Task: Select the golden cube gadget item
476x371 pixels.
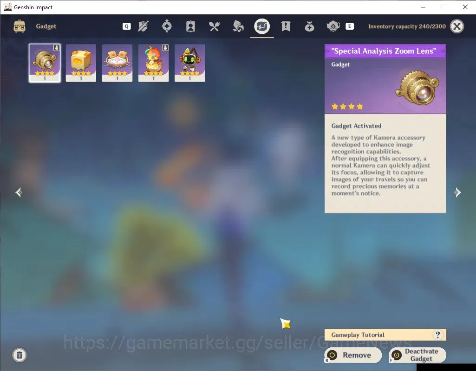Action: 81,63
